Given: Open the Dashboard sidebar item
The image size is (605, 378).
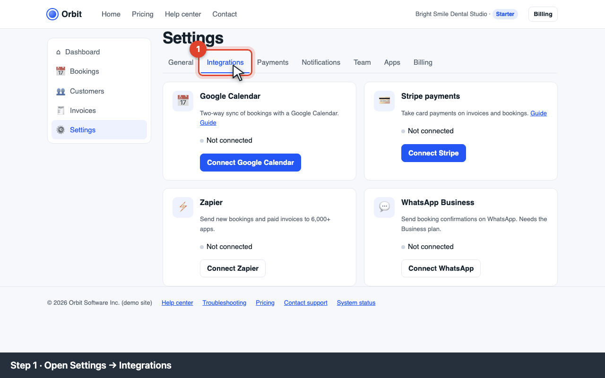Looking at the screenshot, I should pos(99,52).
